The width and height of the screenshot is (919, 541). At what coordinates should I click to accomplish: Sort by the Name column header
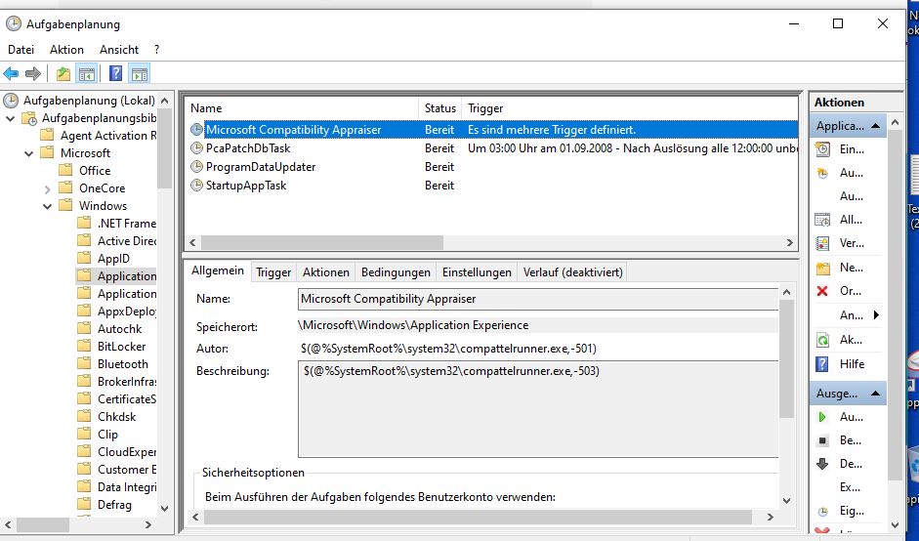(302, 108)
